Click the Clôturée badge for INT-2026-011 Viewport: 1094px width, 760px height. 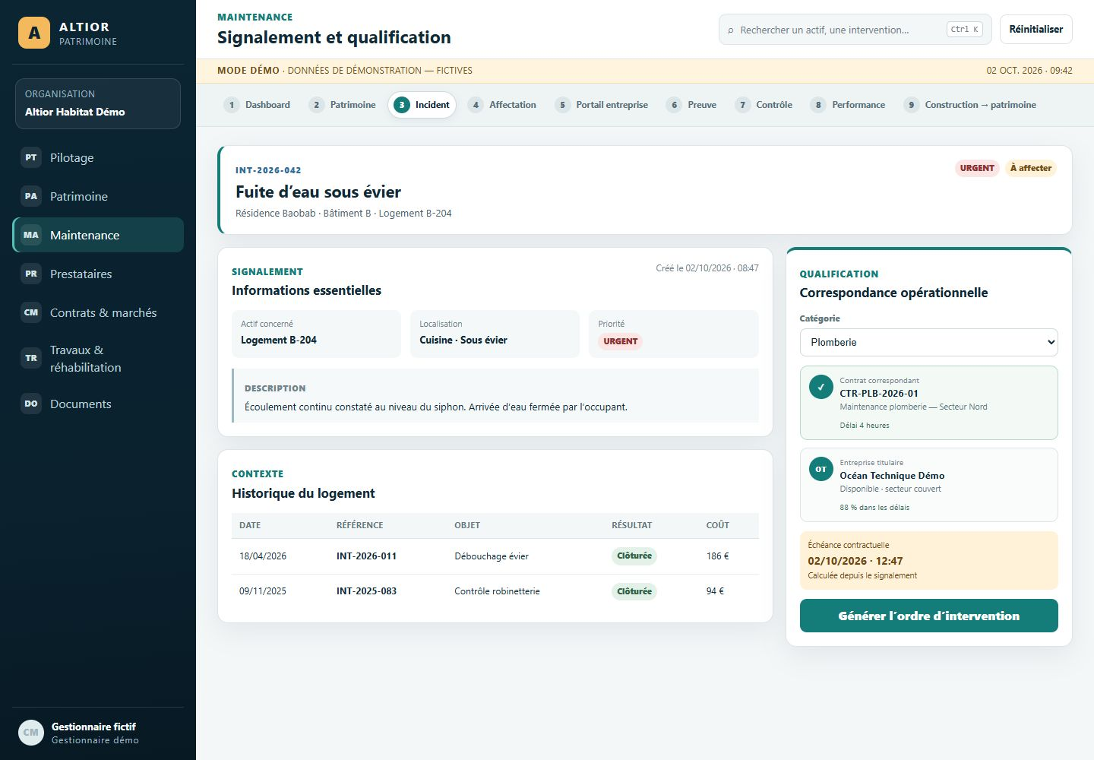tap(634, 556)
